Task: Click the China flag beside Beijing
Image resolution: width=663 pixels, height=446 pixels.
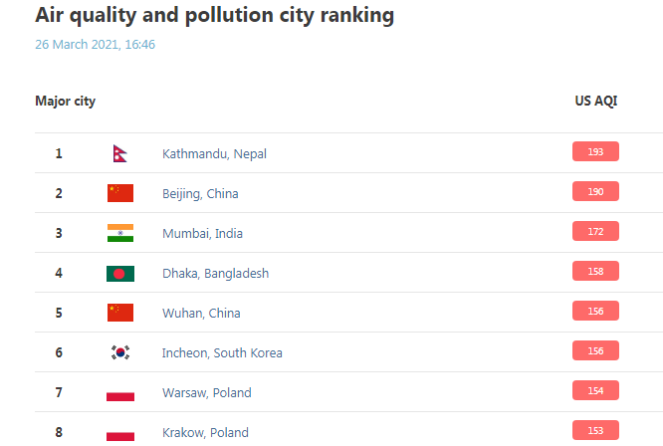Action: (x=120, y=193)
